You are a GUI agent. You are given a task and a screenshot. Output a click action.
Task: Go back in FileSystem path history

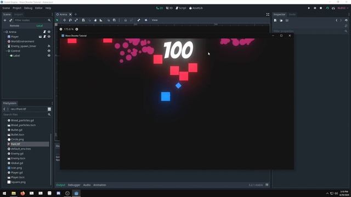(4, 109)
